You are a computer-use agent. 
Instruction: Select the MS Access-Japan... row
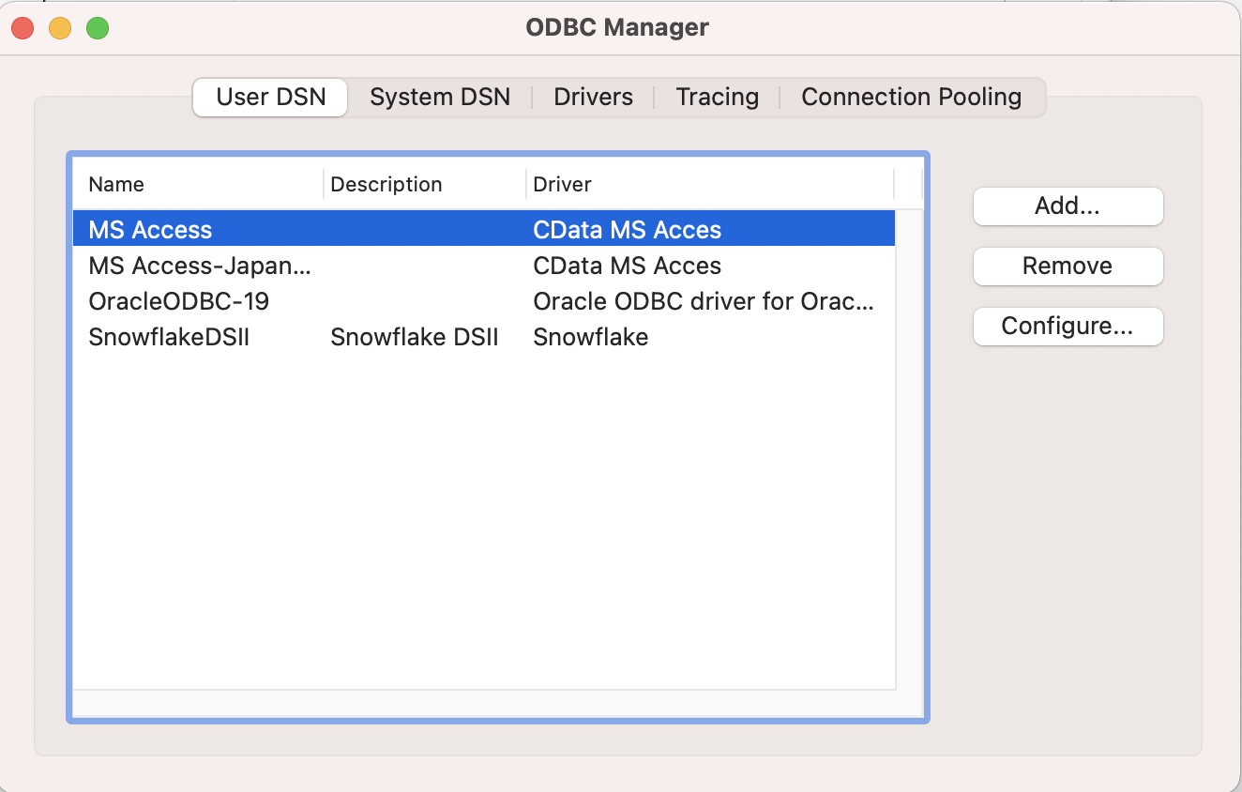[x=484, y=266]
